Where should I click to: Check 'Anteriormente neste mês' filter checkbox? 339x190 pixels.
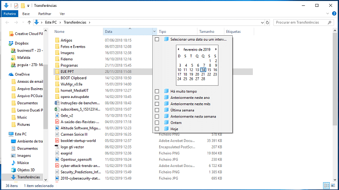(157, 104)
